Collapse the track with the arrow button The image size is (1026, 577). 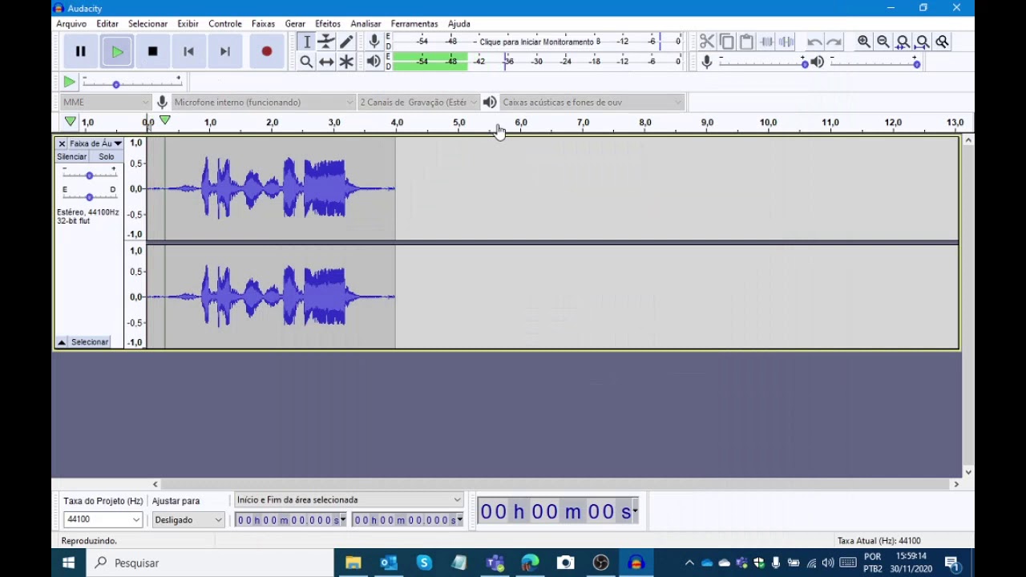pyautogui.click(x=62, y=342)
